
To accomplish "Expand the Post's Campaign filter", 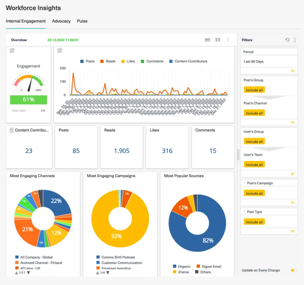I will pos(244,183).
